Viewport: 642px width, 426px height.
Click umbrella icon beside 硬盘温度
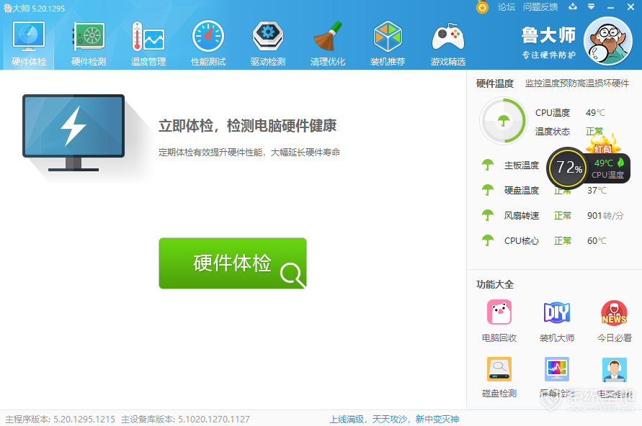click(x=488, y=190)
